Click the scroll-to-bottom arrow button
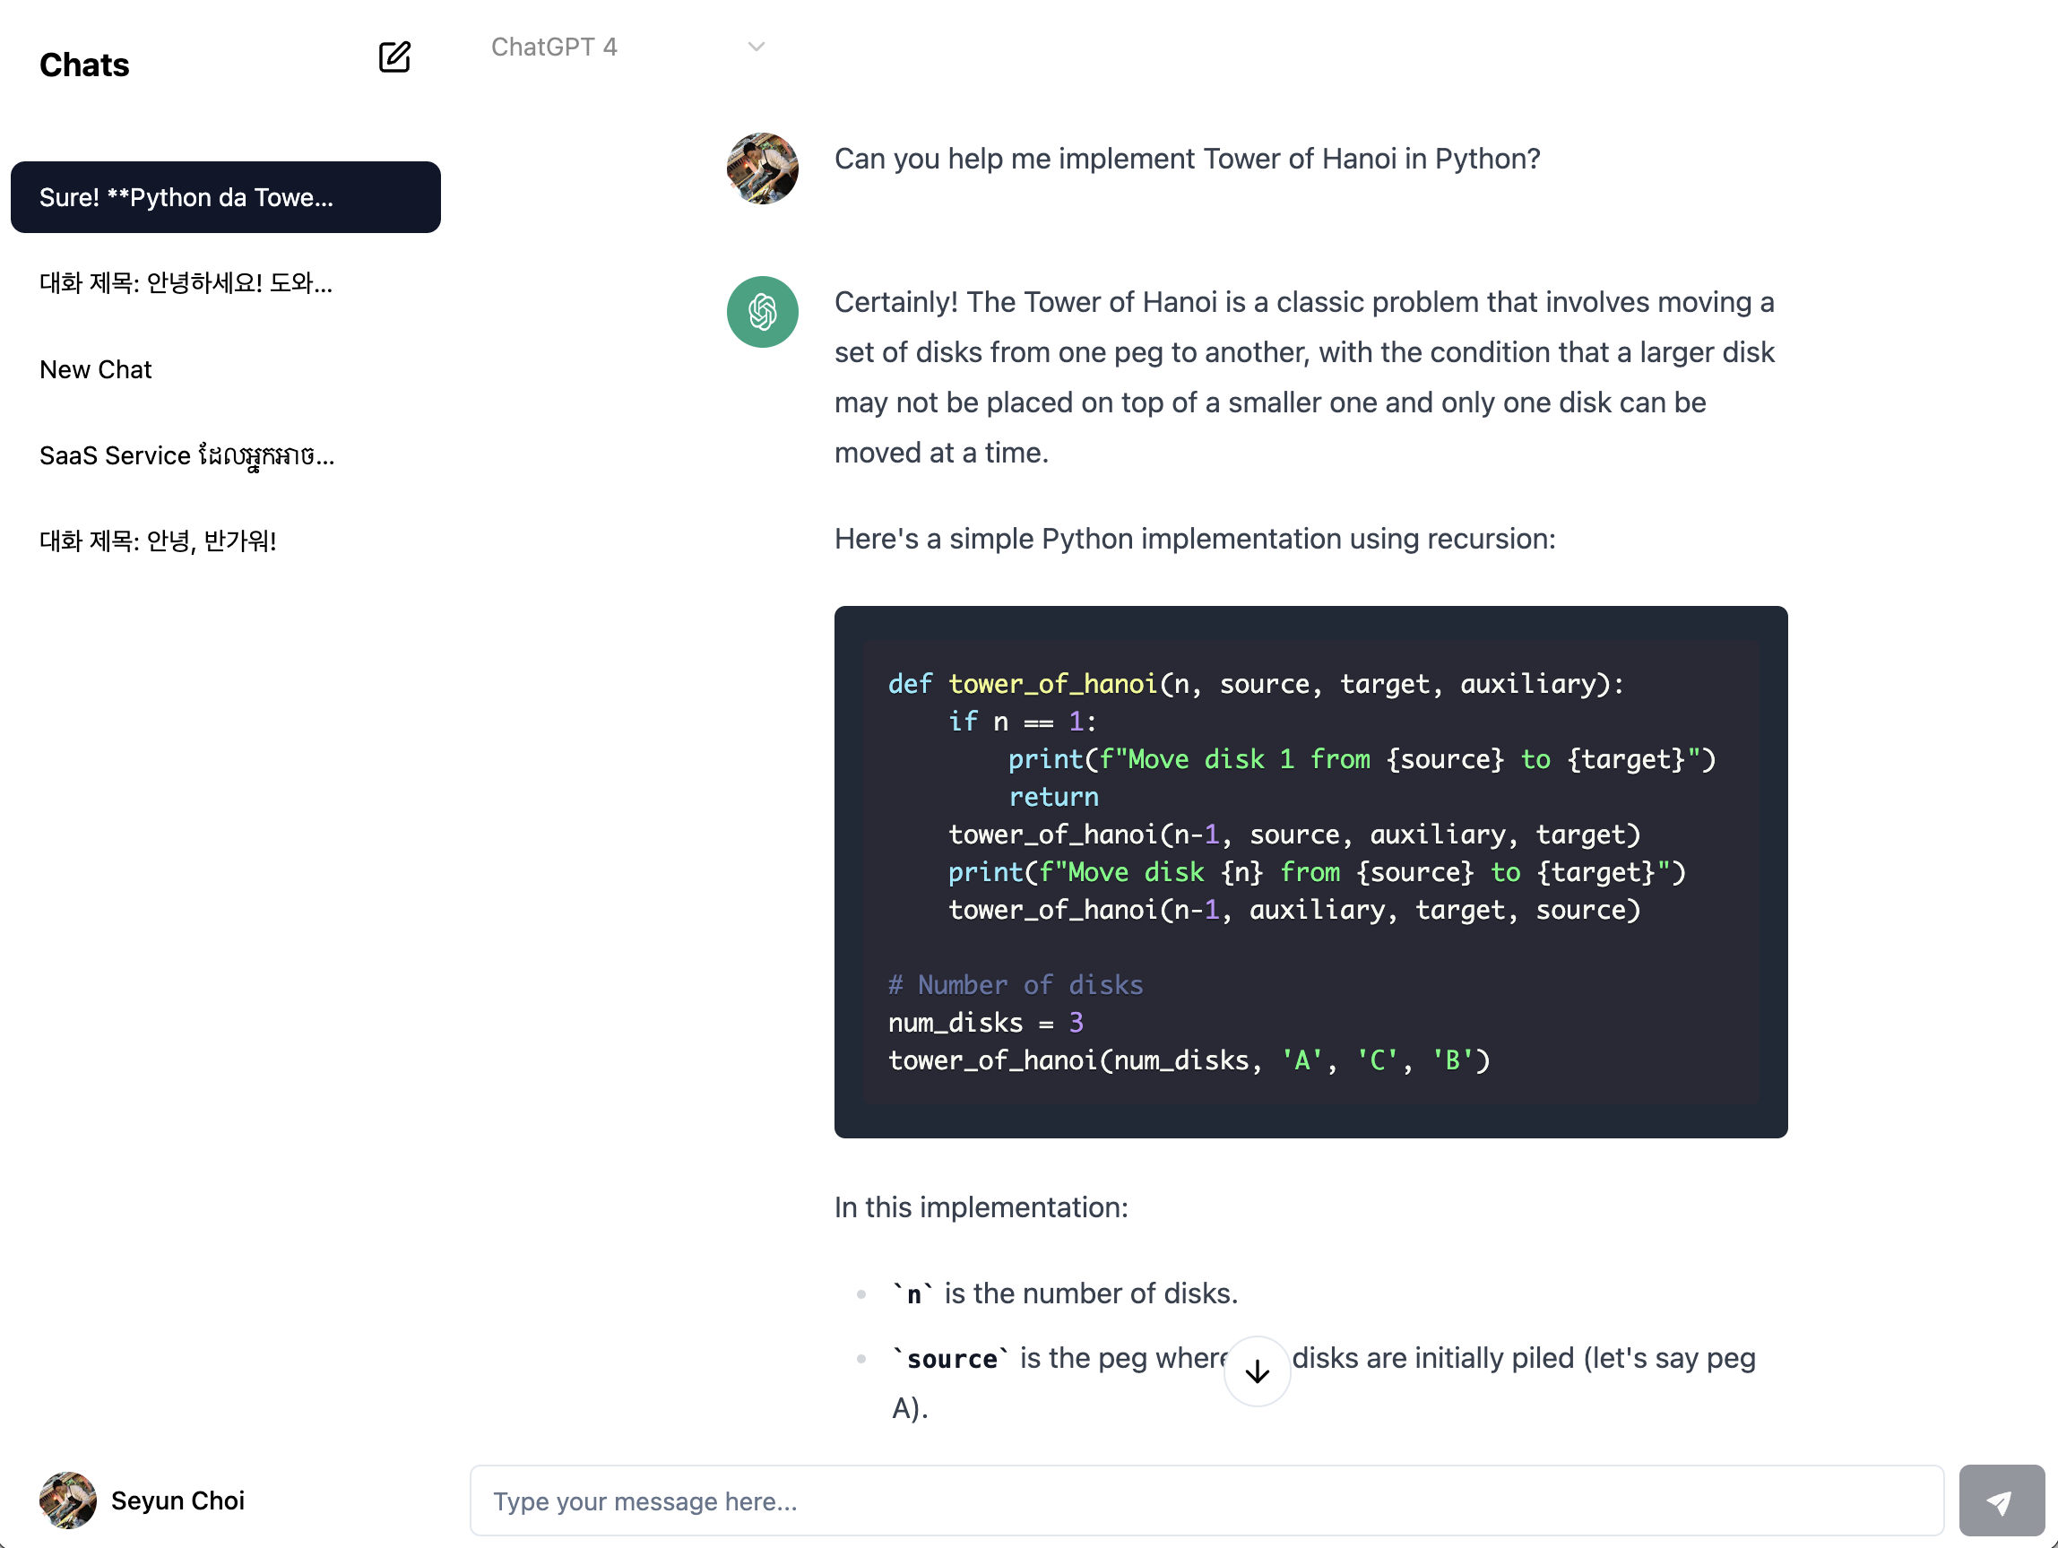Viewport: 2058px width, 1548px height. [x=1257, y=1371]
